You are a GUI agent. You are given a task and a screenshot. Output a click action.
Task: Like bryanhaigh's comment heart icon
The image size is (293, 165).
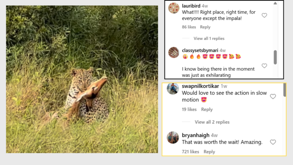coord(273,142)
